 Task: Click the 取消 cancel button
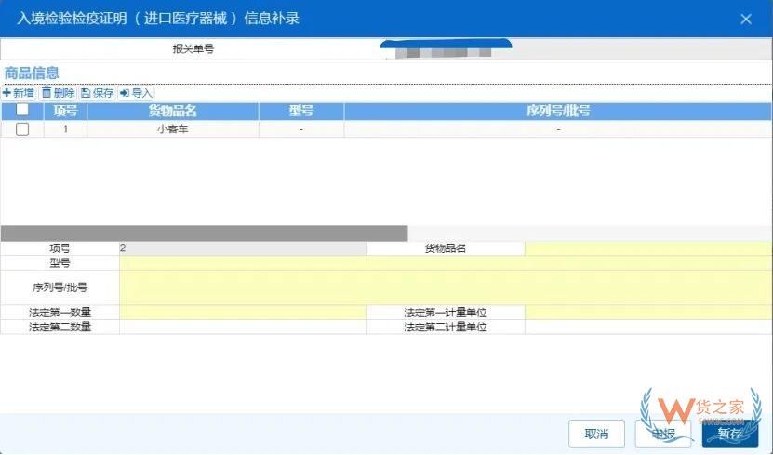click(596, 434)
